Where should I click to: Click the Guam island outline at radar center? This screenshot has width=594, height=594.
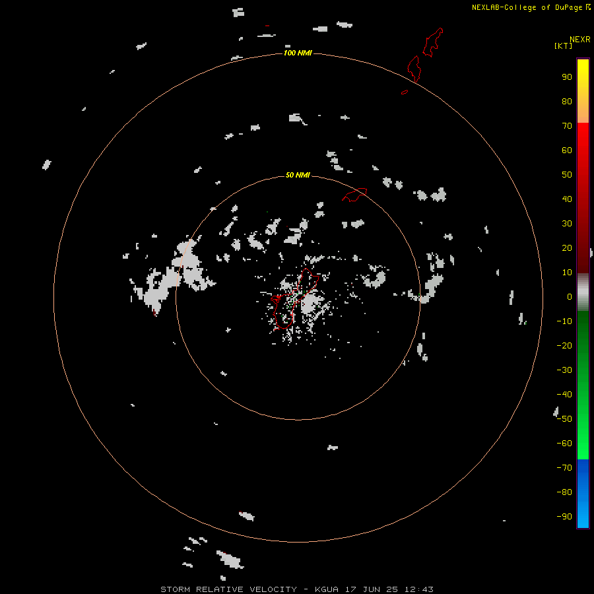(x=294, y=298)
